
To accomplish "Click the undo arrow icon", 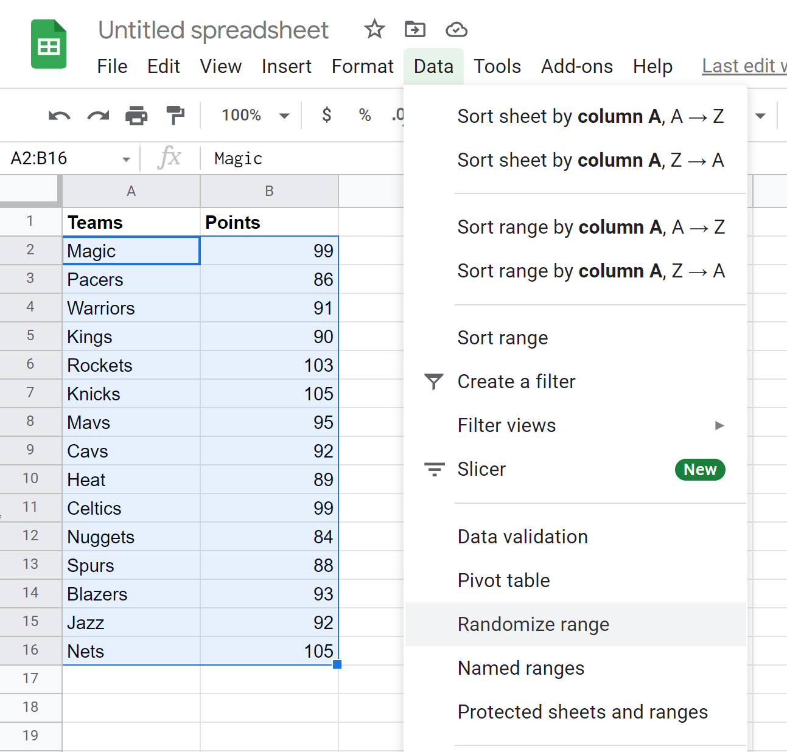I will click(x=59, y=116).
